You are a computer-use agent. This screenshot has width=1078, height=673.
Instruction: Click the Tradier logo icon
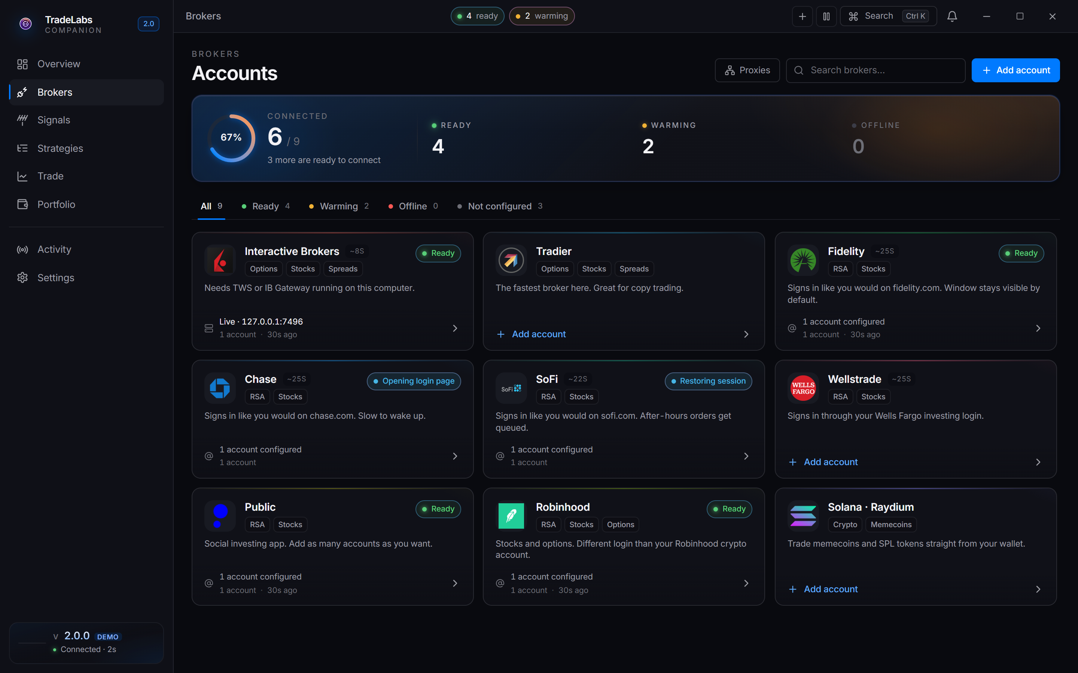click(511, 260)
